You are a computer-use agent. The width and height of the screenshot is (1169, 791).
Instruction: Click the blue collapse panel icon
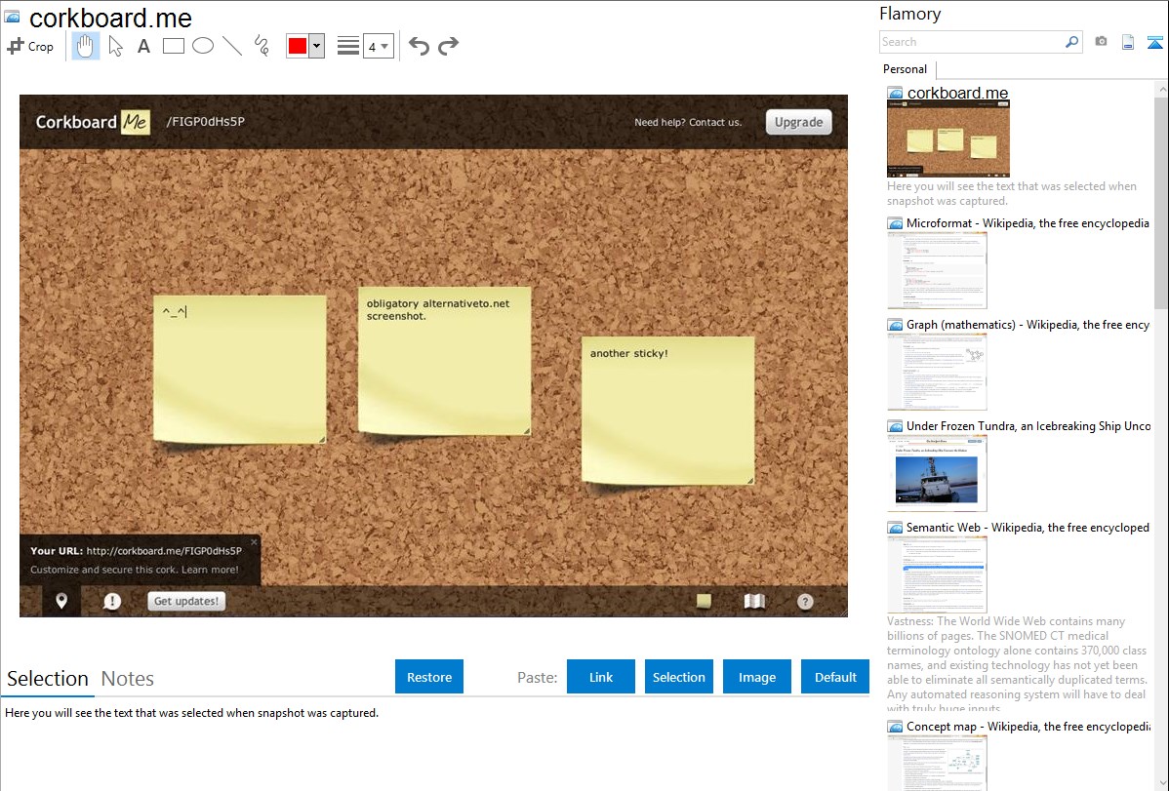(1154, 42)
